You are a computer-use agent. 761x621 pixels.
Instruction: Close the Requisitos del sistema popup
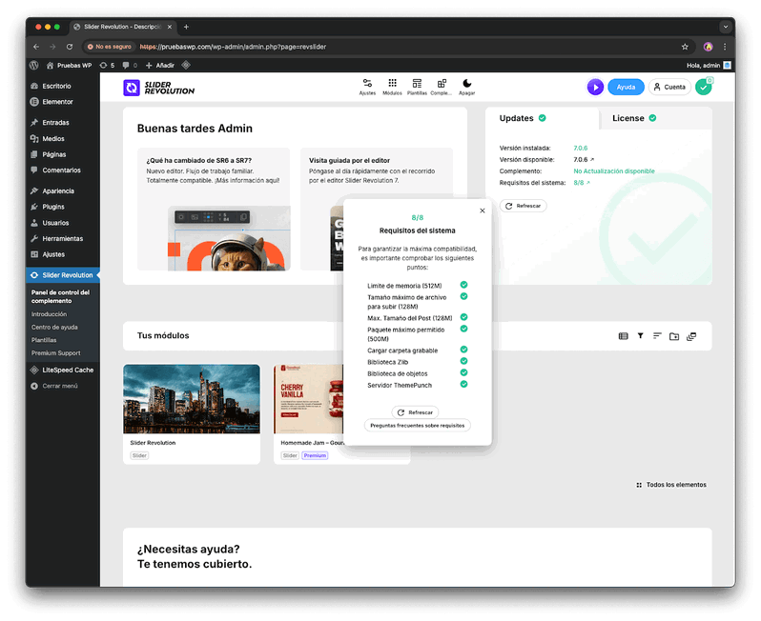(x=482, y=210)
